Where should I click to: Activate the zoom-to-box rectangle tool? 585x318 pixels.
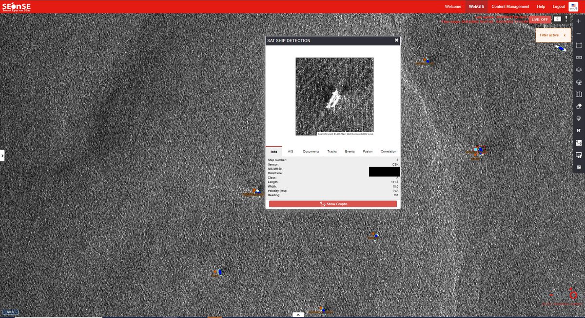tap(579, 45)
